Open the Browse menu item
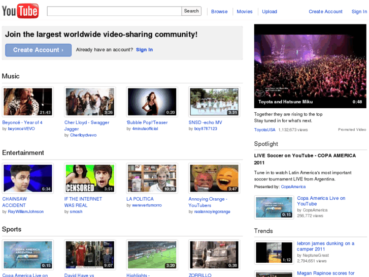The height and width of the screenshot is (277, 369). [219, 12]
